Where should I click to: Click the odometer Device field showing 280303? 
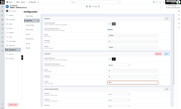(133, 35)
